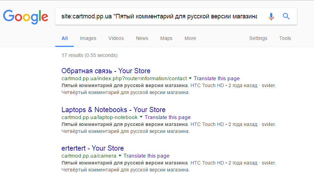The height and width of the screenshot is (177, 314).
Task: Open the More search options menu
Action: (x=190, y=38)
